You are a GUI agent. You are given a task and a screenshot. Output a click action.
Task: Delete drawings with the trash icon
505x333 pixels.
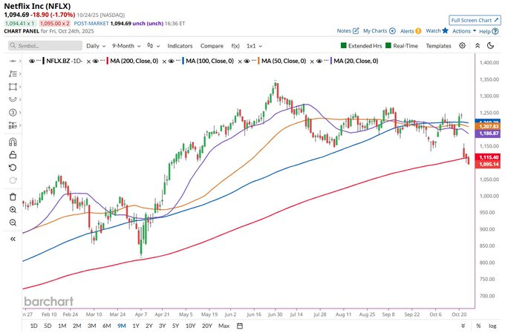tap(13, 197)
